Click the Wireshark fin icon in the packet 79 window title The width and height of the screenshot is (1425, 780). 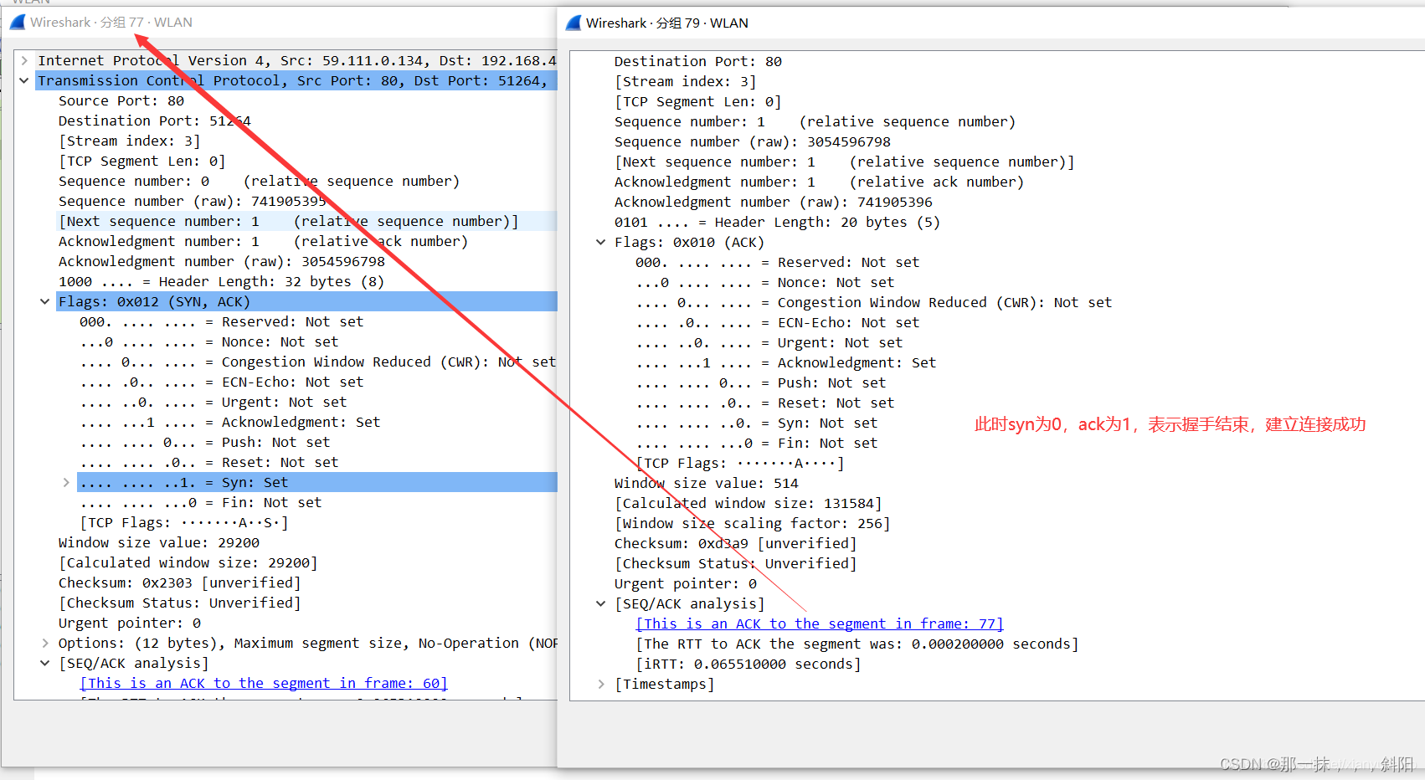(x=574, y=23)
